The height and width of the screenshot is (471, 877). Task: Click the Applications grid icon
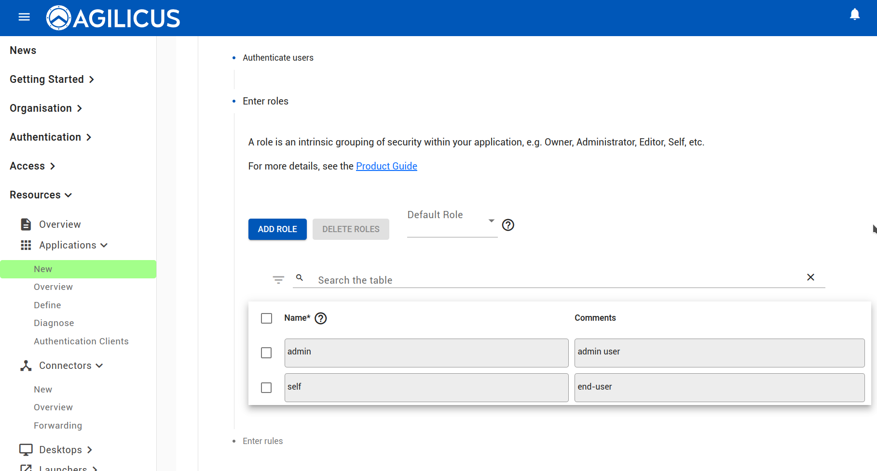coord(26,245)
